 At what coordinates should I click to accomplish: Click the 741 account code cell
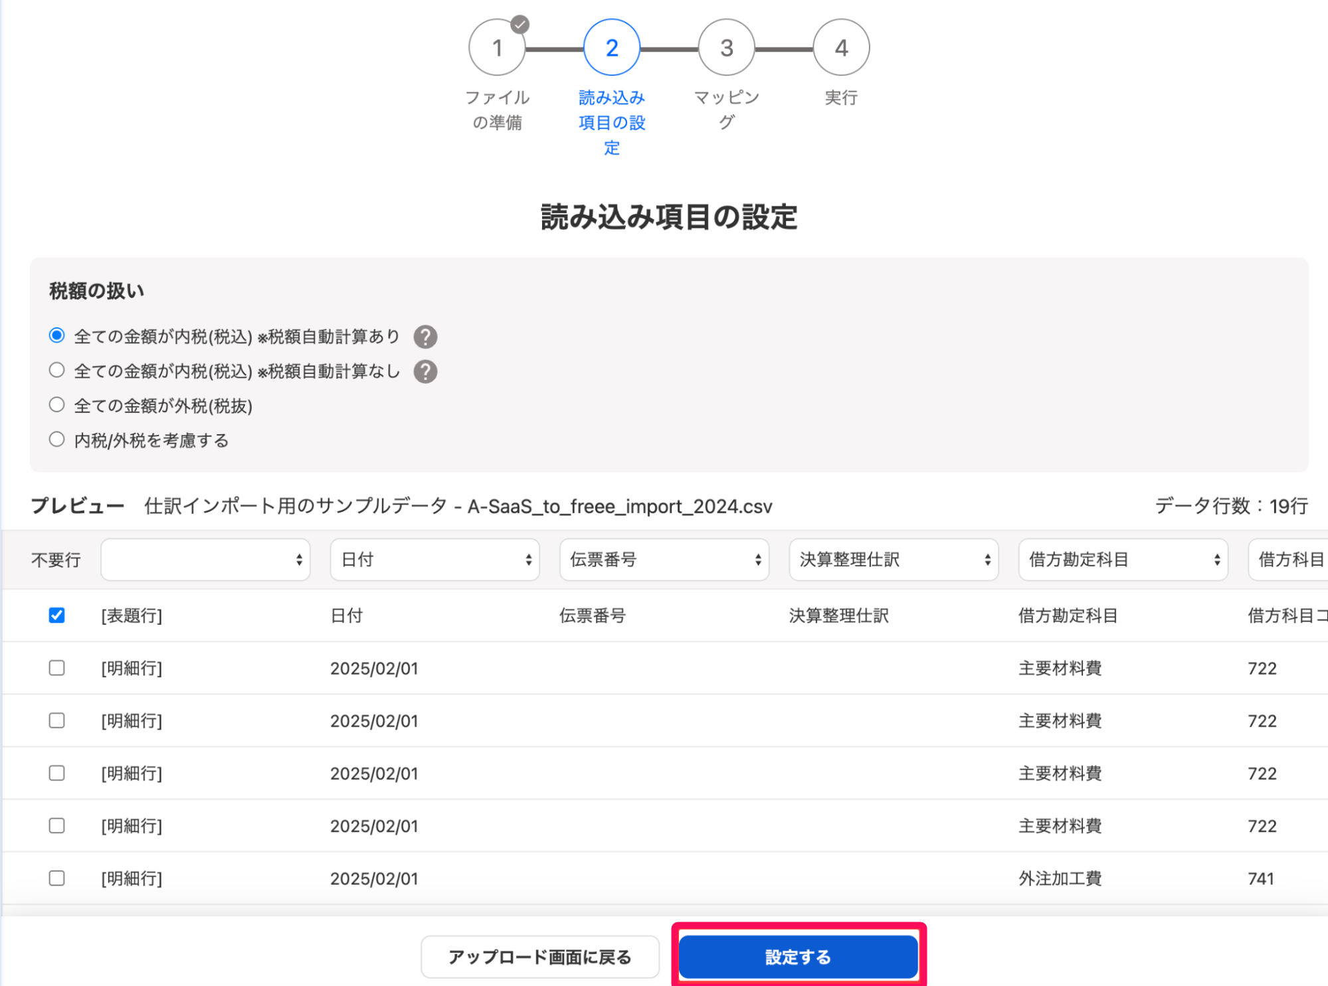pyautogui.click(x=1261, y=878)
